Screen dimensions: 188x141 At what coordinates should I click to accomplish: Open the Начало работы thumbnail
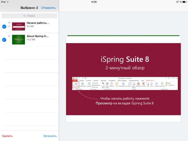pyautogui.click(x=19, y=26)
